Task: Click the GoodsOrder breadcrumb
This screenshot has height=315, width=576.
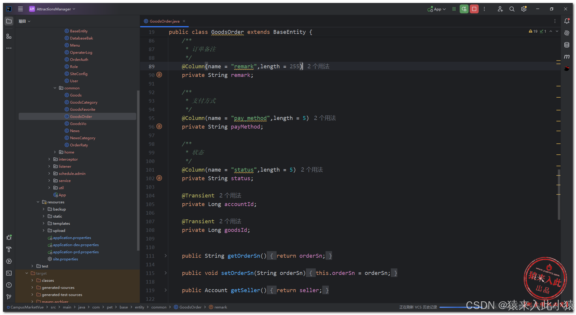Action: pos(190,307)
